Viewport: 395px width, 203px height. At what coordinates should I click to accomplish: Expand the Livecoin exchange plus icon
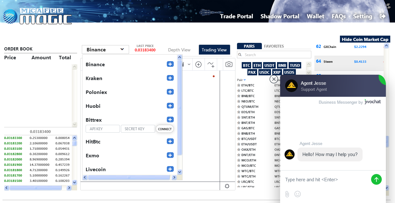coord(170,169)
